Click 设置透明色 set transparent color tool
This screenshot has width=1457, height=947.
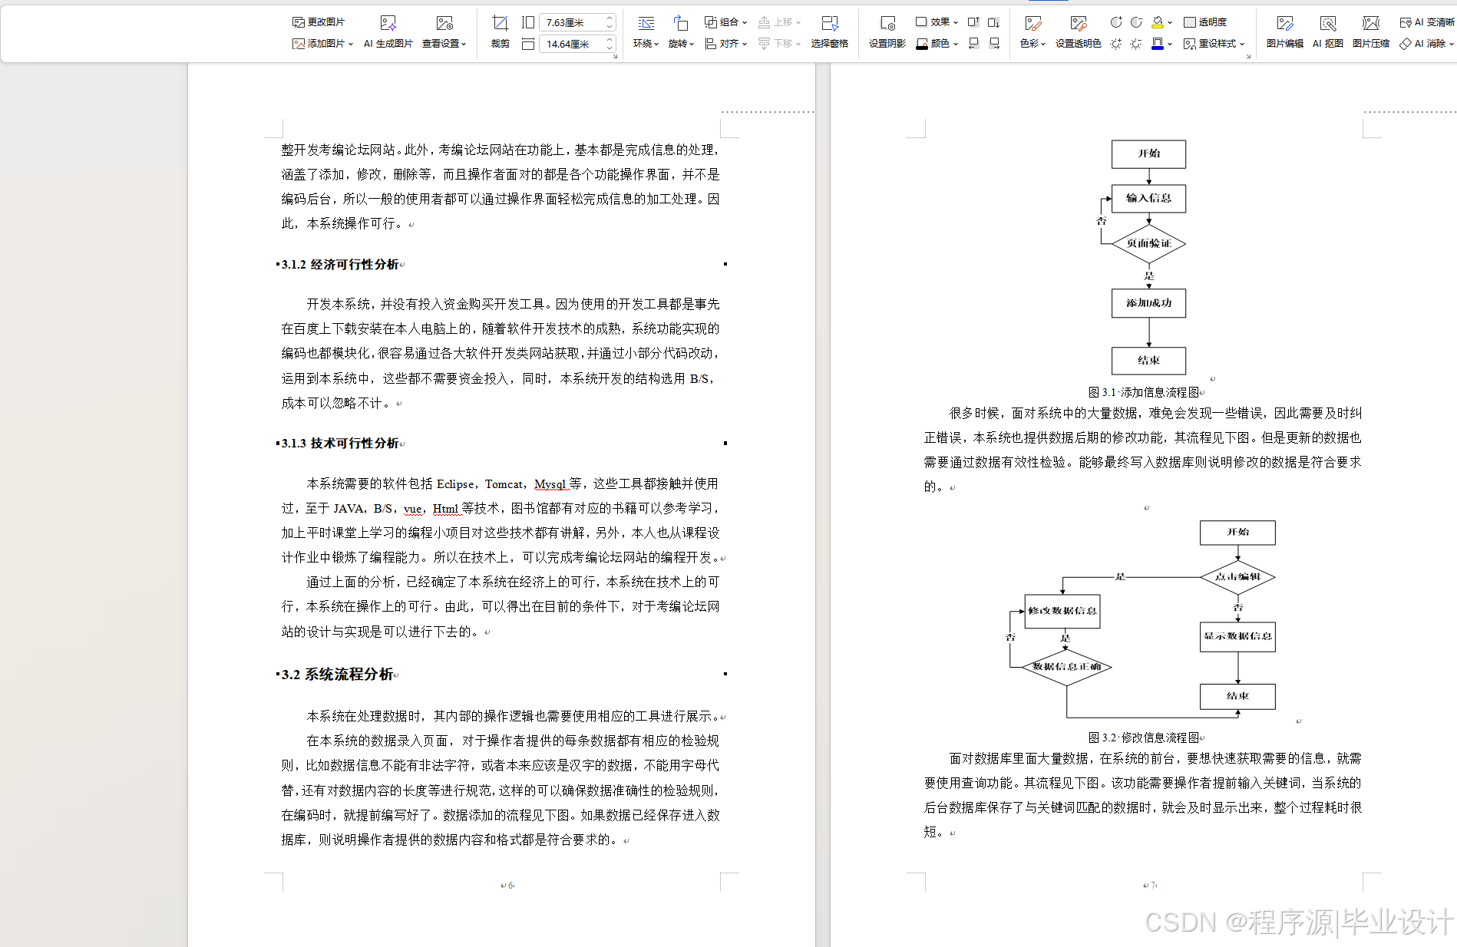pos(1078,32)
